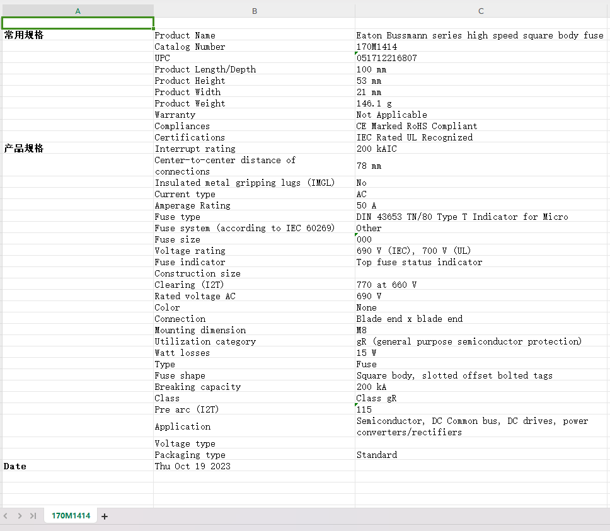Screen dimensions: 610x531
Task: Click the 770 at 660 V value
Action: (x=481, y=285)
